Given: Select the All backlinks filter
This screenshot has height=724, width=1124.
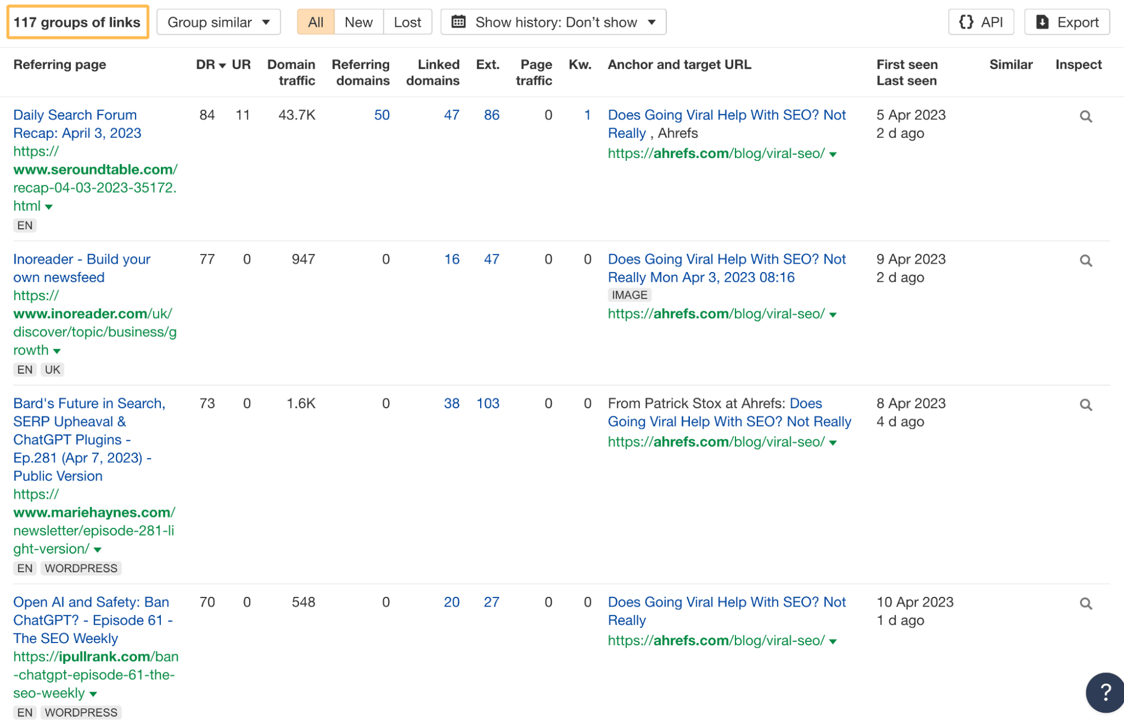Looking at the screenshot, I should point(315,22).
